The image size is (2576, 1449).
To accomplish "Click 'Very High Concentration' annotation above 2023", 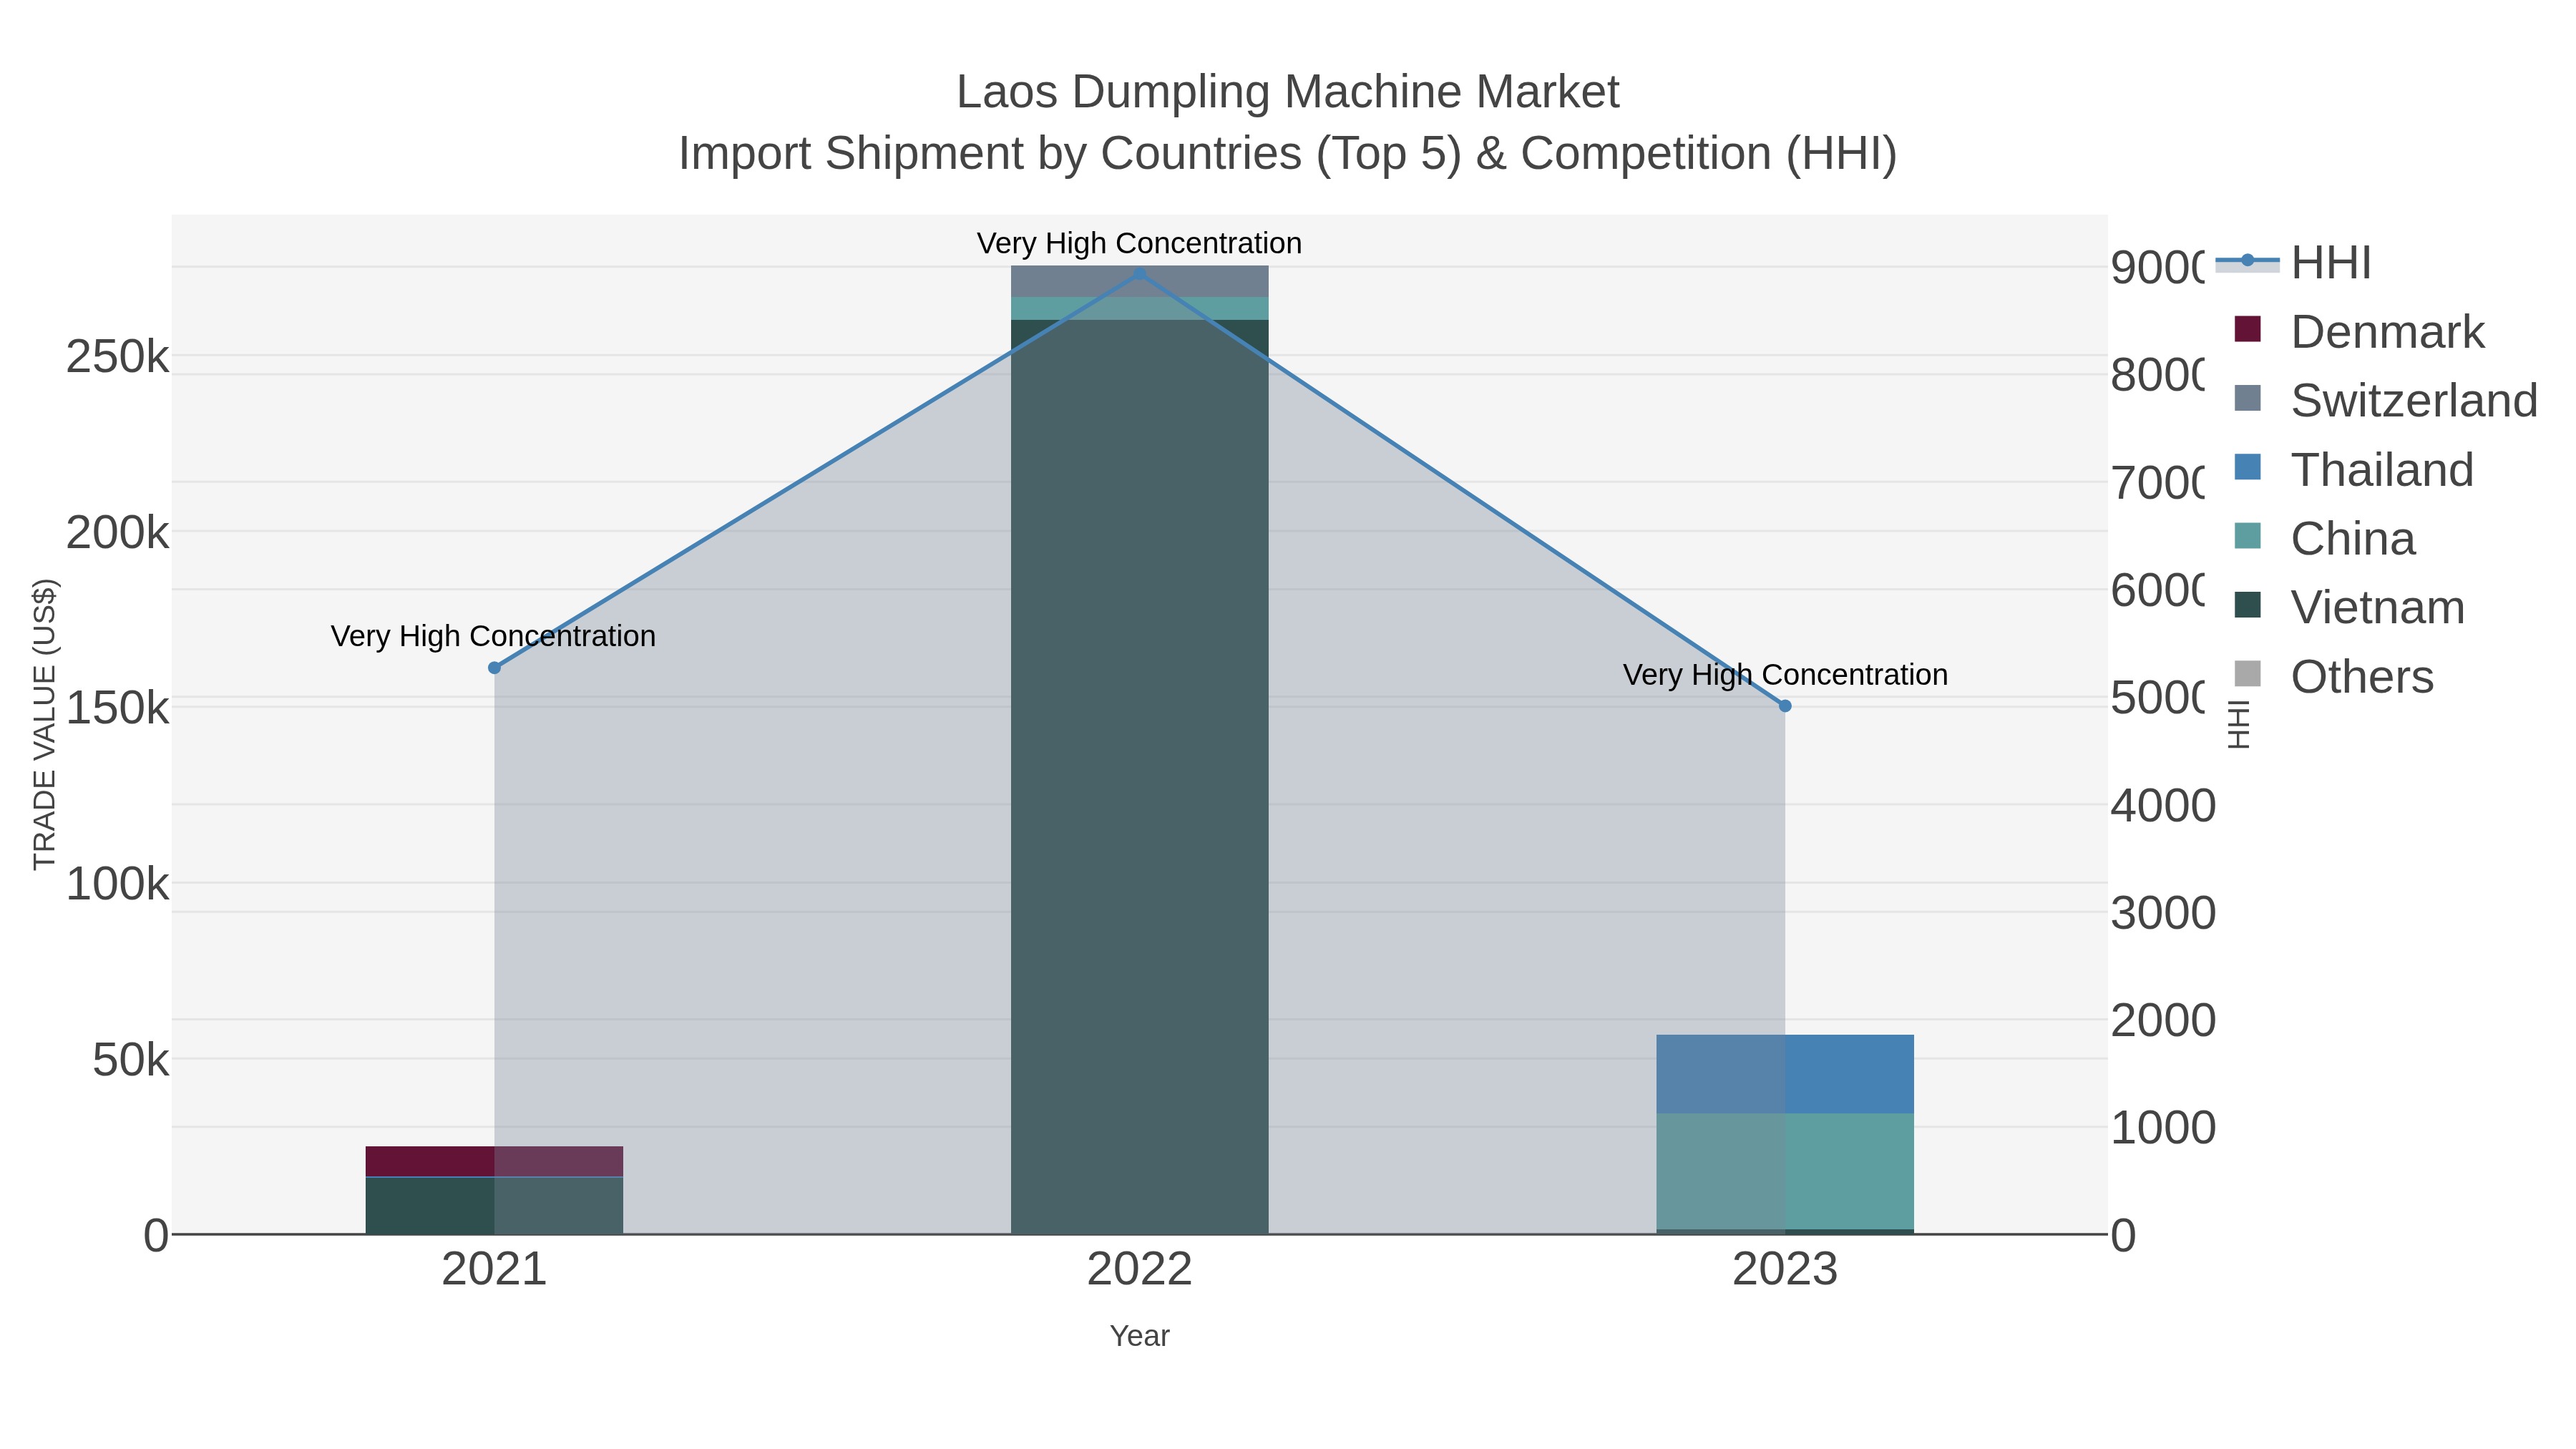I will [x=1785, y=675].
